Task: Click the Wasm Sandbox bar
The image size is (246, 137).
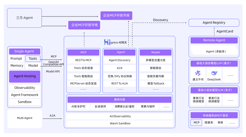Action: point(120,123)
